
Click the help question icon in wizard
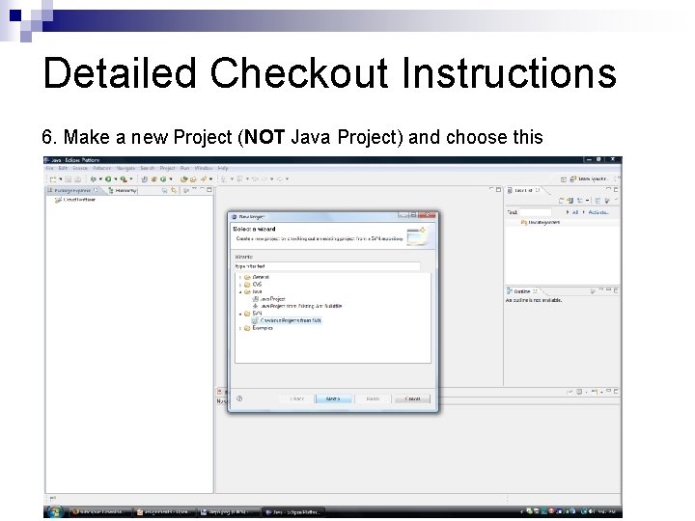pyautogui.click(x=239, y=398)
